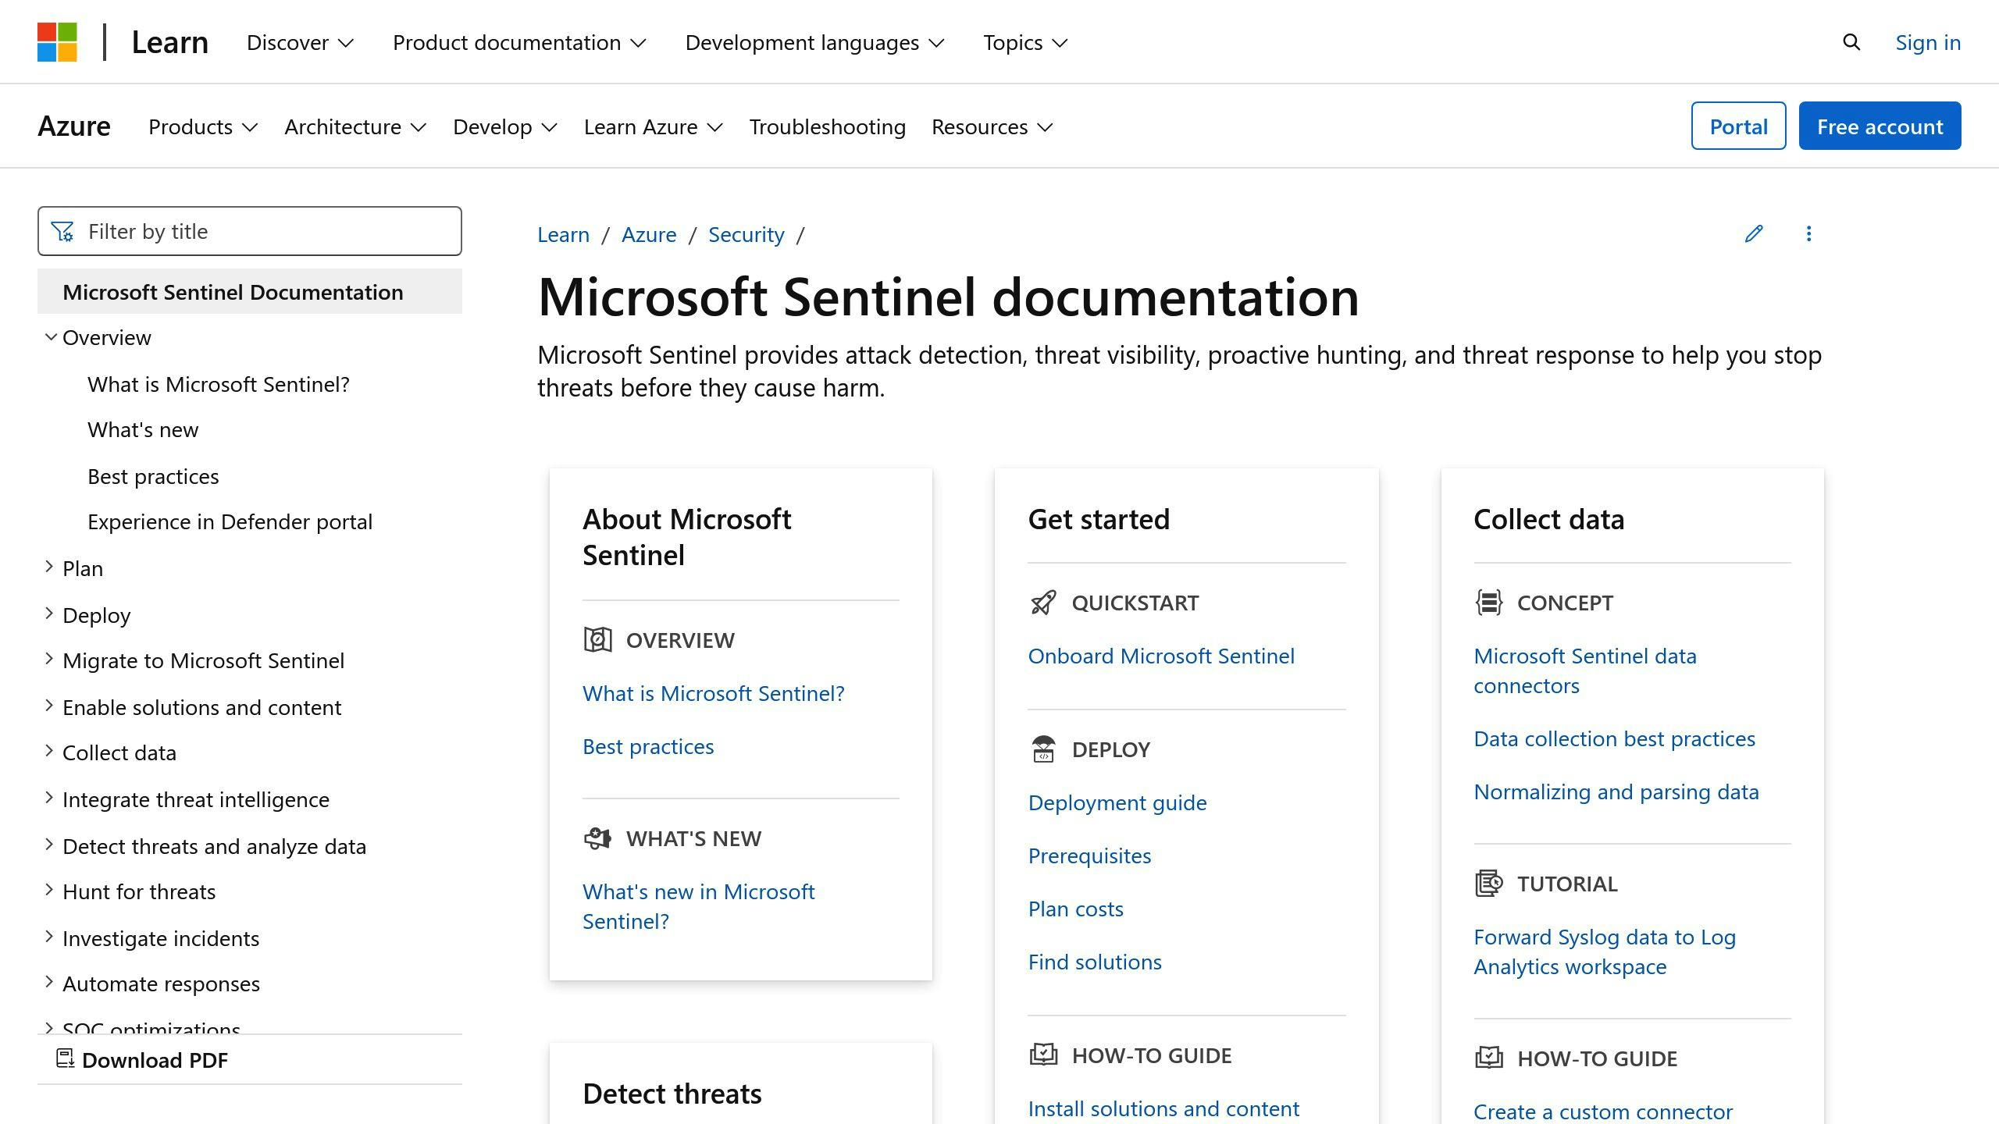Click the Filter by title field

click(x=250, y=231)
